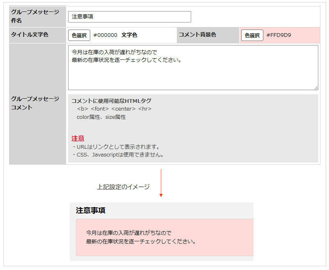Image resolution: width=329 pixels, height=270 pixels.
Task: Click the CSS、Javascriptは使用できません note
Action: tap(117, 155)
